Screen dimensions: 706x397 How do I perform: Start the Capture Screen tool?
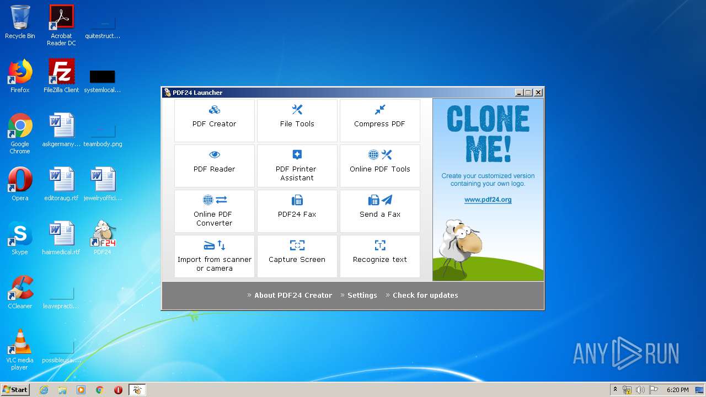[x=297, y=256]
